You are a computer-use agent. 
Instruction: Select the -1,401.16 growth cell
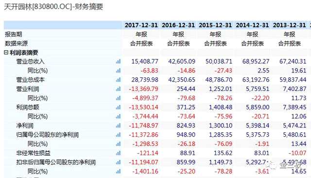145,171
